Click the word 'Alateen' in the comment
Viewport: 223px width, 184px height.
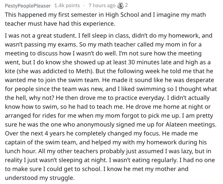tap(176, 124)
